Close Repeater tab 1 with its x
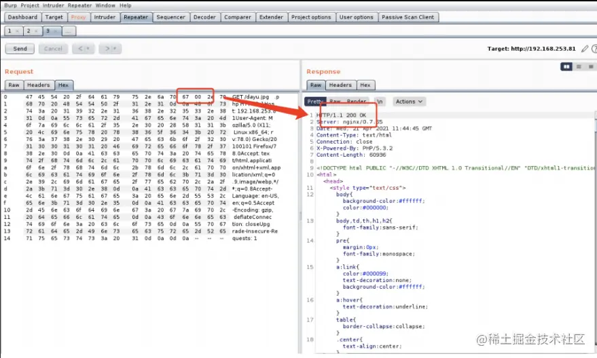 pyautogui.click(x=17, y=31)
